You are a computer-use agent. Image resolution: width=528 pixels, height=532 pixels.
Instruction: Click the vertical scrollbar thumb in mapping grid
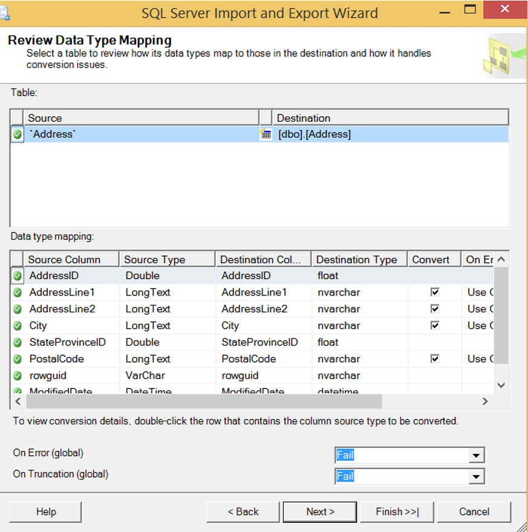point(501,315)
